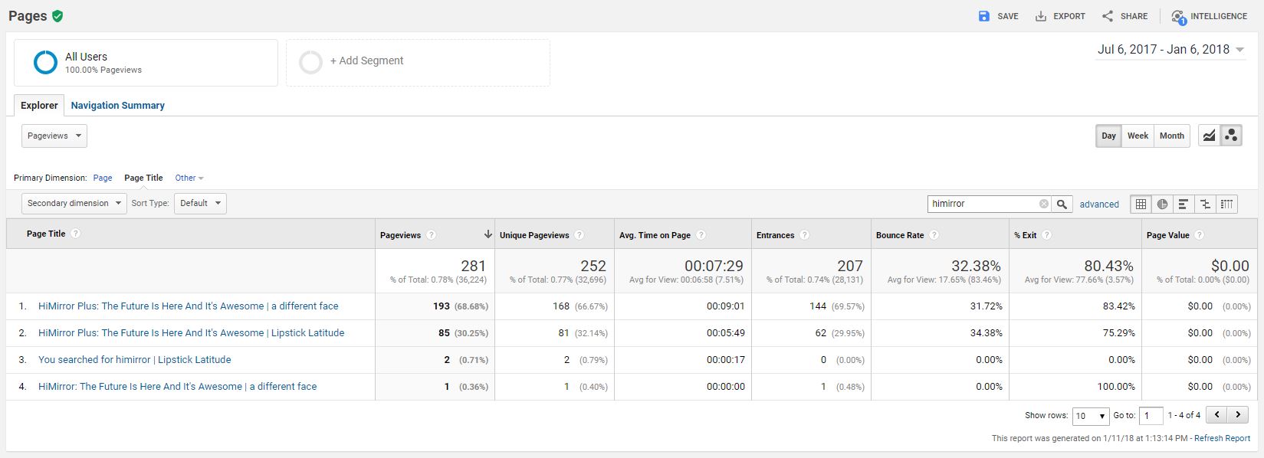The image size is (1264, 458).
Task: Select the data table view icon
Action: [1141, 204]
